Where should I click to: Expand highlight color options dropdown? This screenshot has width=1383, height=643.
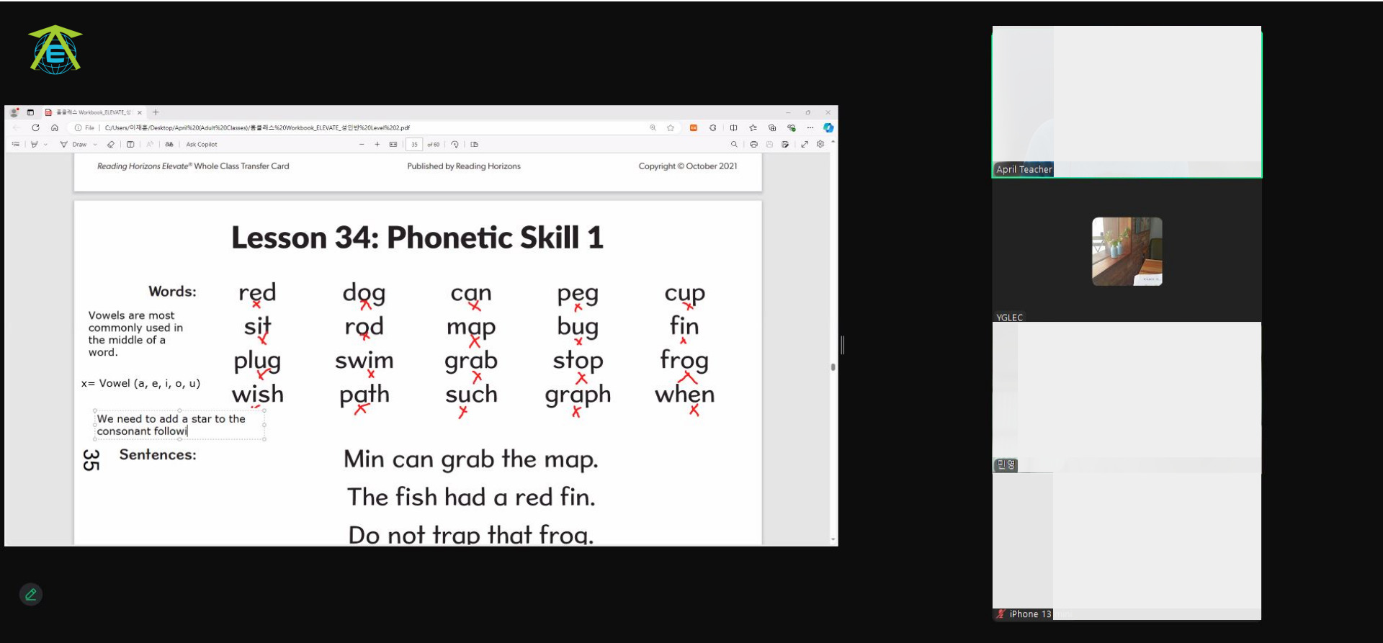(45, 144)
